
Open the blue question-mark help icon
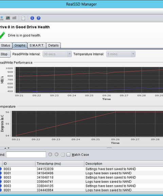pos(38,18)
